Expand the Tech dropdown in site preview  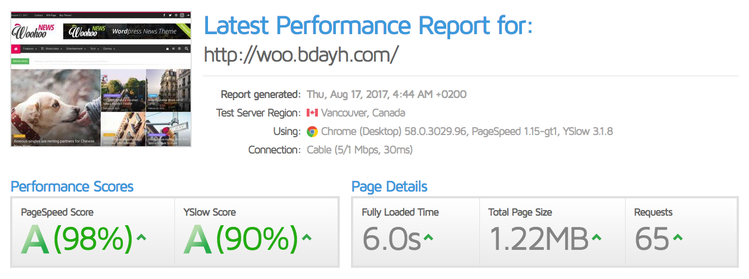pos(94,49)
